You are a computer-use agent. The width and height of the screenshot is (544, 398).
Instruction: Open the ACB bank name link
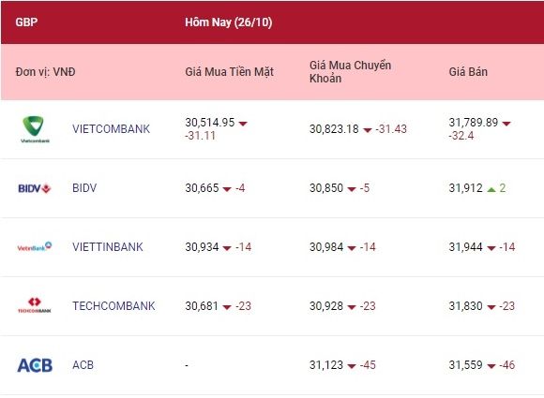pos(83,364)
